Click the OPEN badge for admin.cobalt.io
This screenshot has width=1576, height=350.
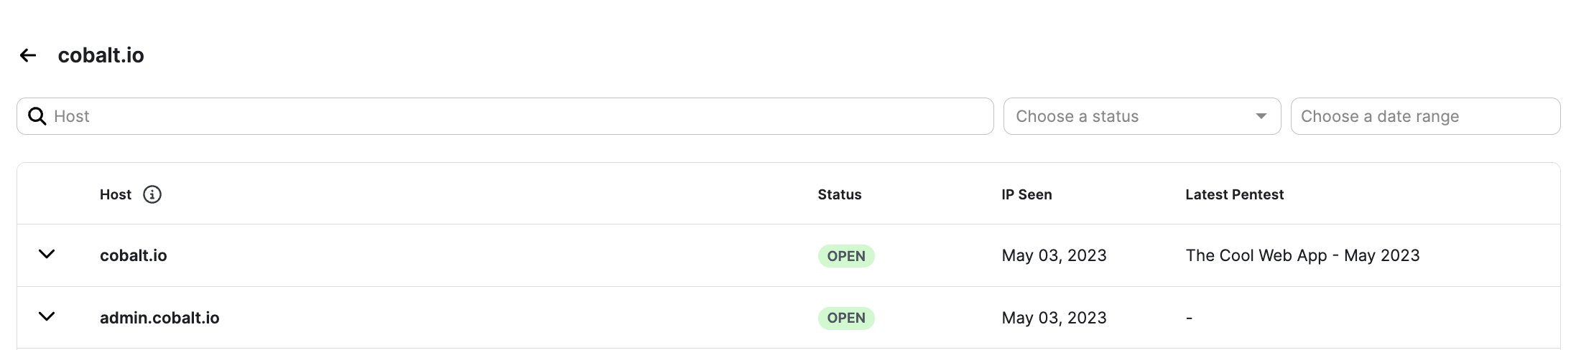point(846,318)
